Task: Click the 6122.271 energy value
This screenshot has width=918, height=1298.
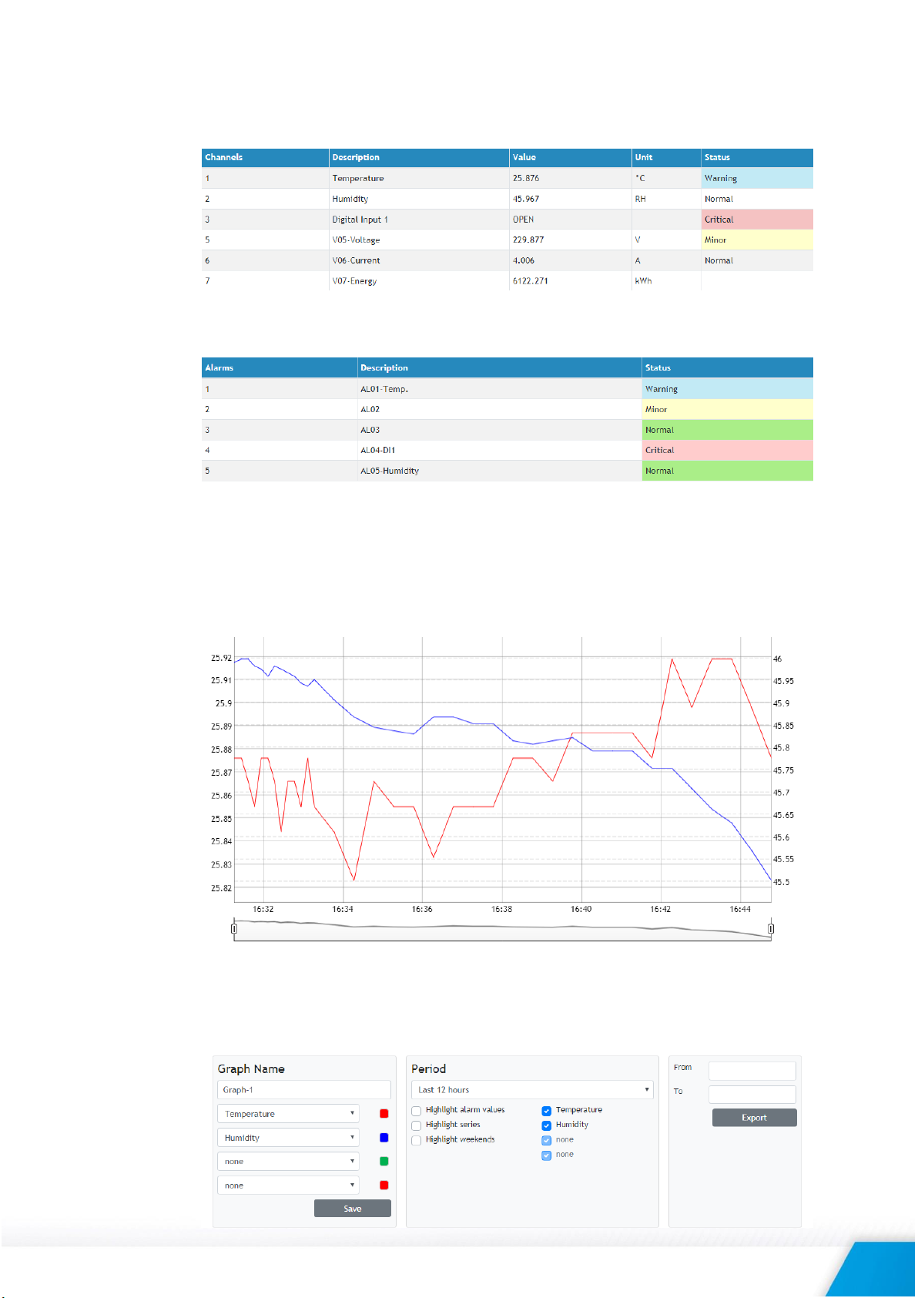Action: [x=531, y=281]
